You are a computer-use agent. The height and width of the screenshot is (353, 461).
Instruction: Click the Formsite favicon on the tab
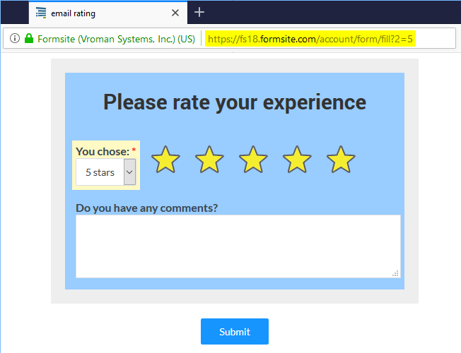point(41,13)
